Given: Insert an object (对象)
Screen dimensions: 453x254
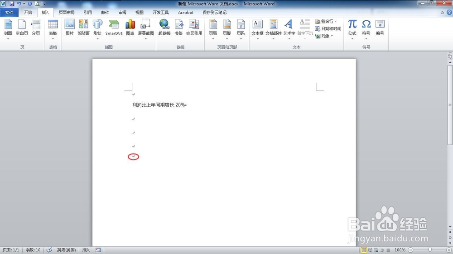Looking at the screenshot, I should click(324, 36).
